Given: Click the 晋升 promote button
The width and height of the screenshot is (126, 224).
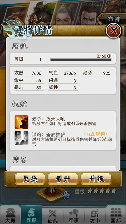Looking at the screenshot, I should pos(63,179).
